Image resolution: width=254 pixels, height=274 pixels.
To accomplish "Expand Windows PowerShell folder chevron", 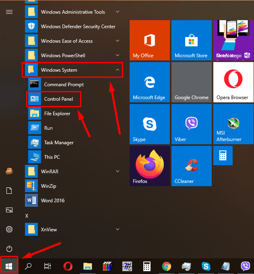I will pos(118,55).
